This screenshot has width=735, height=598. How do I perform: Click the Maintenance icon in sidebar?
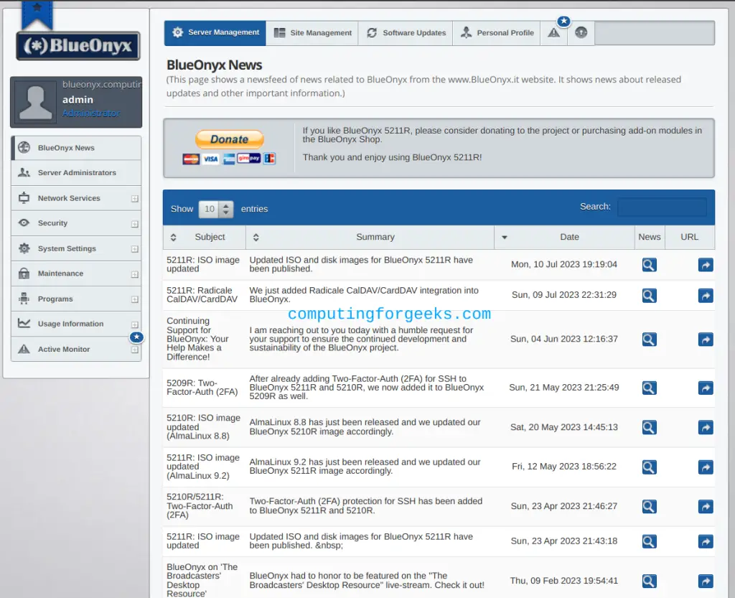point(24,274)
